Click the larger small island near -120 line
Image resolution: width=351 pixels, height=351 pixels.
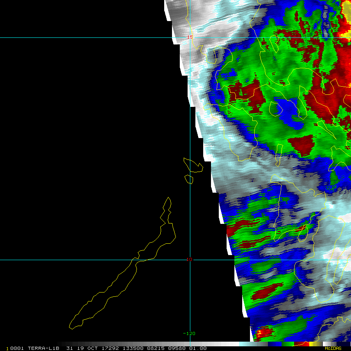pos(193,165)
